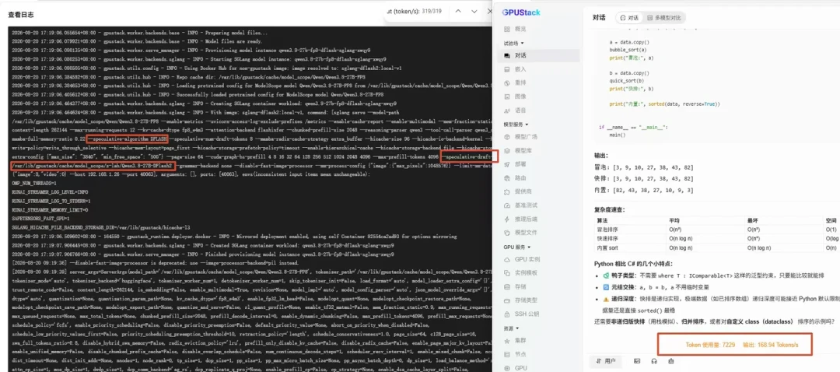
Task: Click the 复杂度速查 heading
Action: click(609, 209)
